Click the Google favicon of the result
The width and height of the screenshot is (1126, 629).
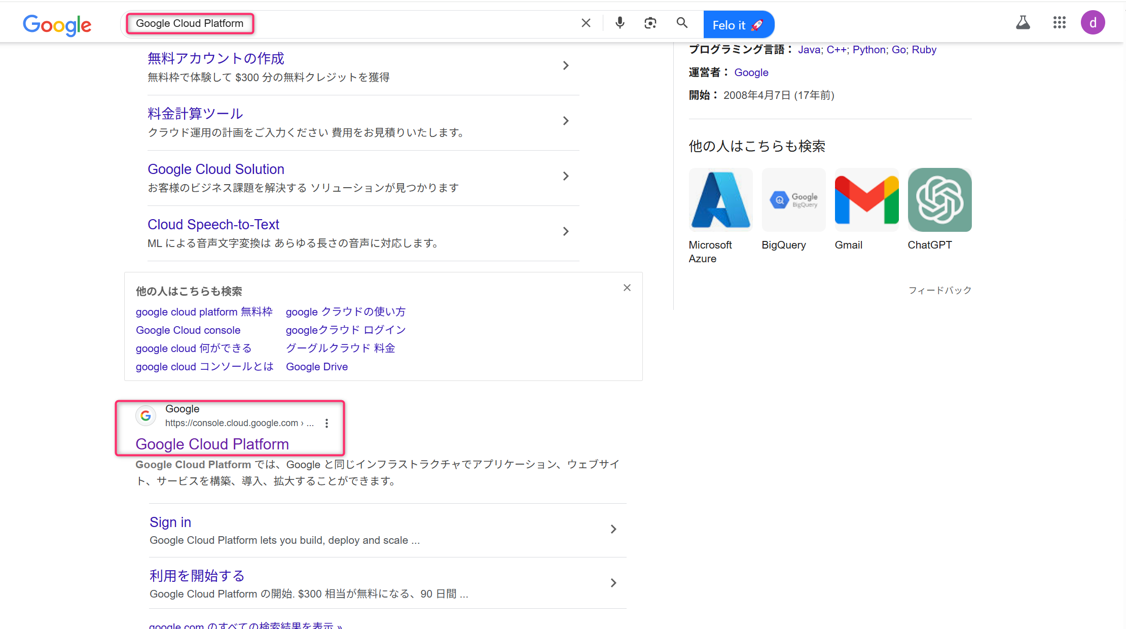(x=146, y=415)
